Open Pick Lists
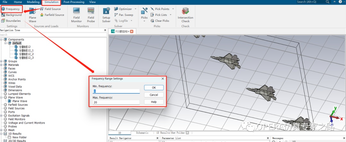Image resolution: width=346 pixels, height=142 pixels. pyautogui.click(x=159, y=15)
